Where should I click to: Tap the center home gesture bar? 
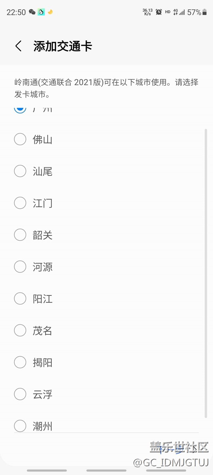coord(106,471)
